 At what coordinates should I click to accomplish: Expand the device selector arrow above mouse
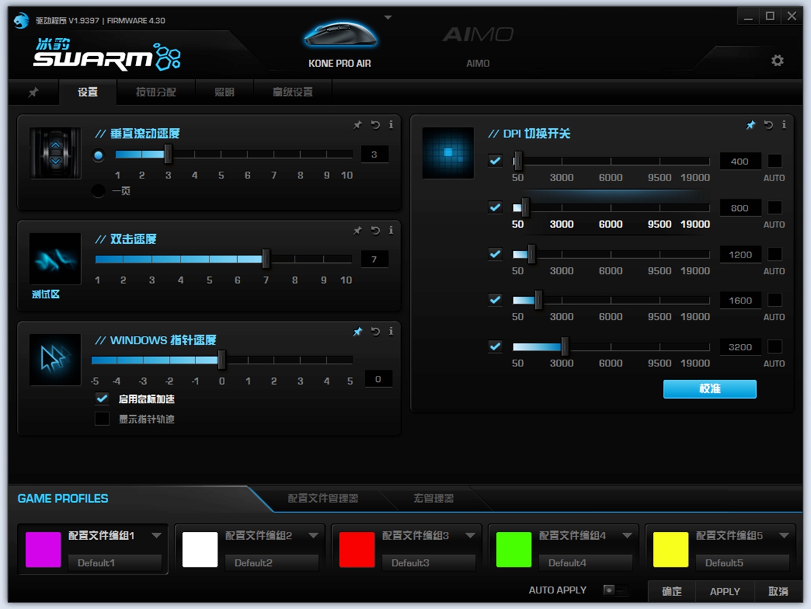click(x=388, y=18)
